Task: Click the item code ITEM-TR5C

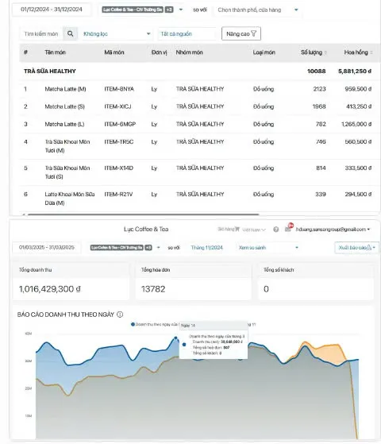Action: [118, 141]
